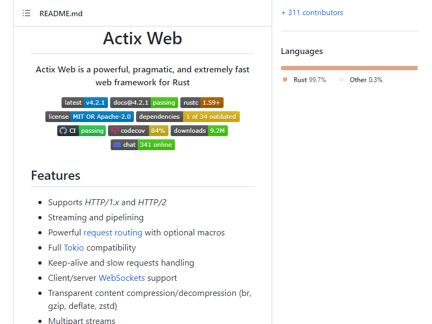Click the codecov 84% badge
The height and width of the screenshot is (324, 432).
click(x=138, y=131)
